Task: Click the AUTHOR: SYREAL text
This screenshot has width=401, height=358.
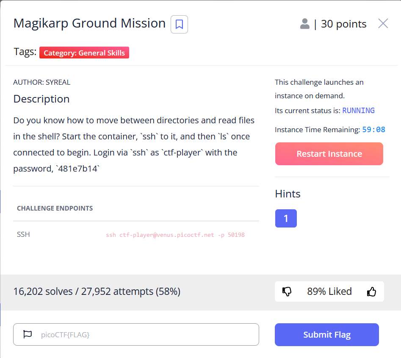Action: pyautogui.click(x=41, y=82)
